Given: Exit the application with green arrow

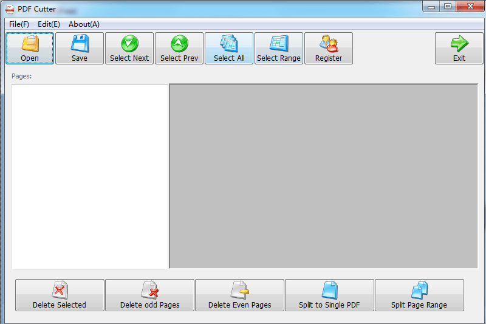Looking at the screenshot, I should [459, 49].
